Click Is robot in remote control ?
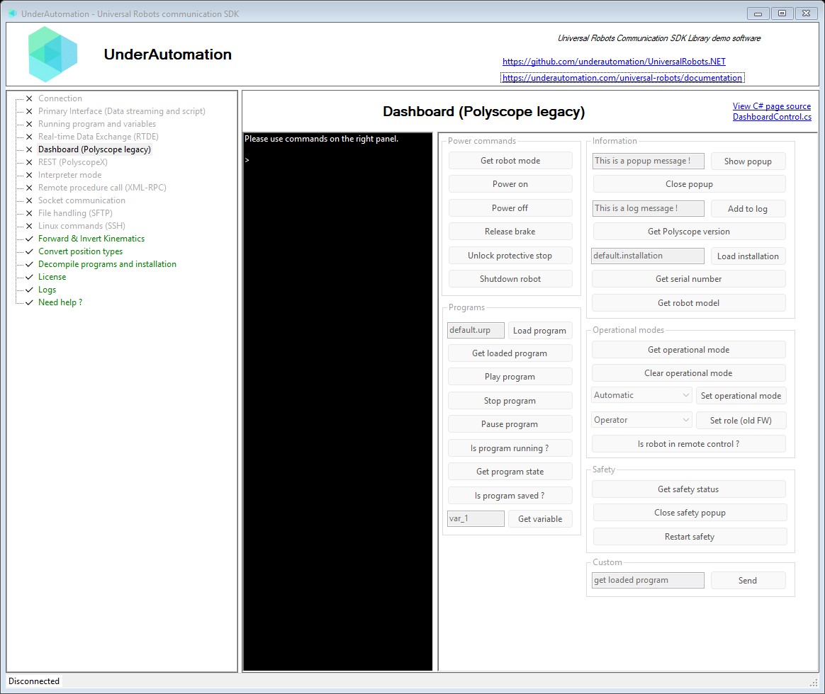 [x=689, y=444]
